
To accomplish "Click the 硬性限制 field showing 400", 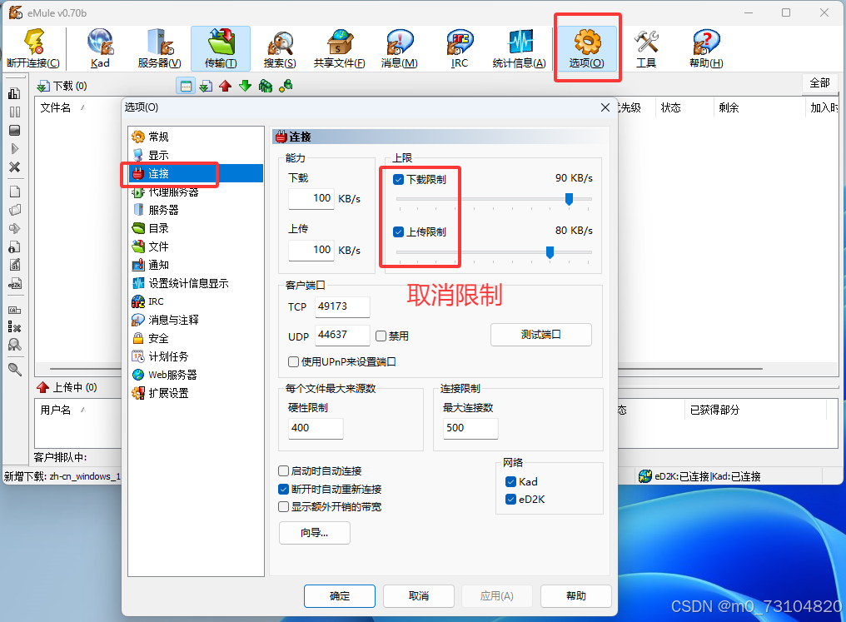I will coord(316,428).
